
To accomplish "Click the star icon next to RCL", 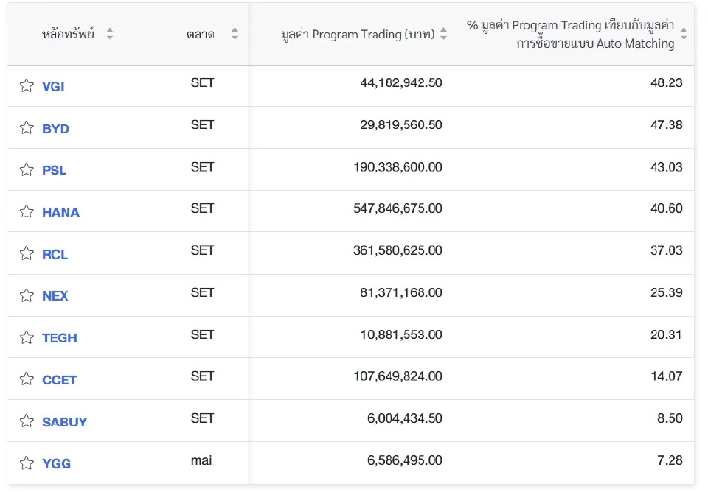I will (x=27, y=253).
